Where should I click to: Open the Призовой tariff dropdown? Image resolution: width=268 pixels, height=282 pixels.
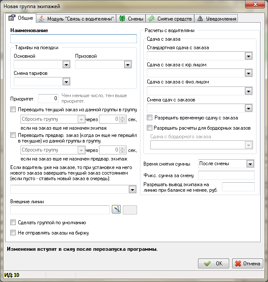127,65
